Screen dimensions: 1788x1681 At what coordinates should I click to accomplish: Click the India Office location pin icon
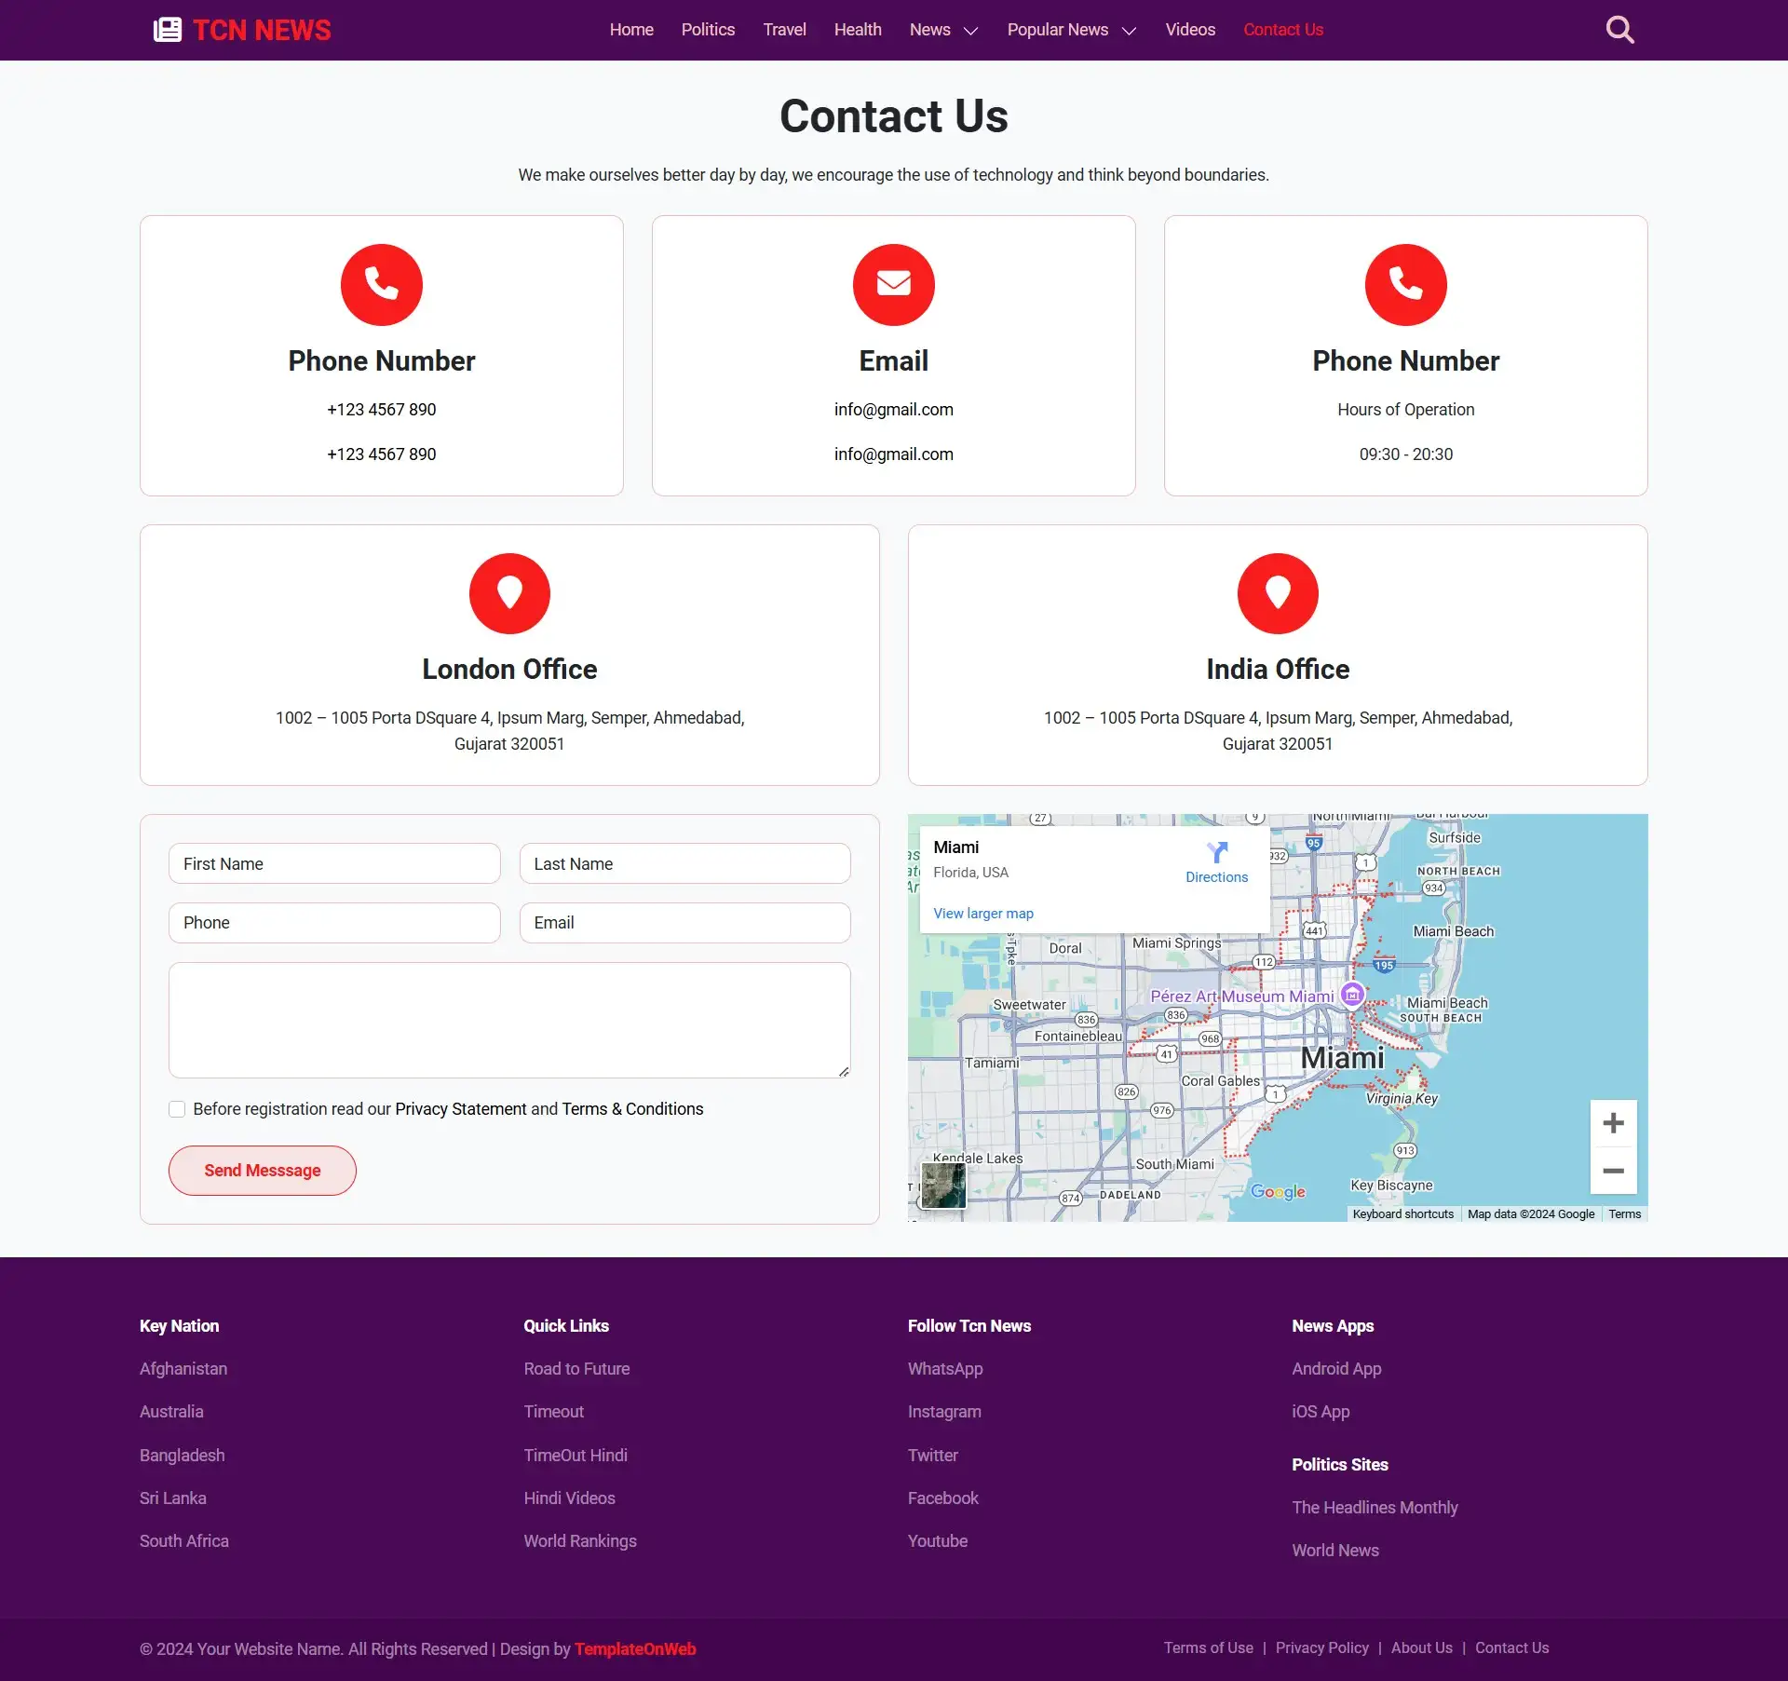click(x=1278, y=593)
